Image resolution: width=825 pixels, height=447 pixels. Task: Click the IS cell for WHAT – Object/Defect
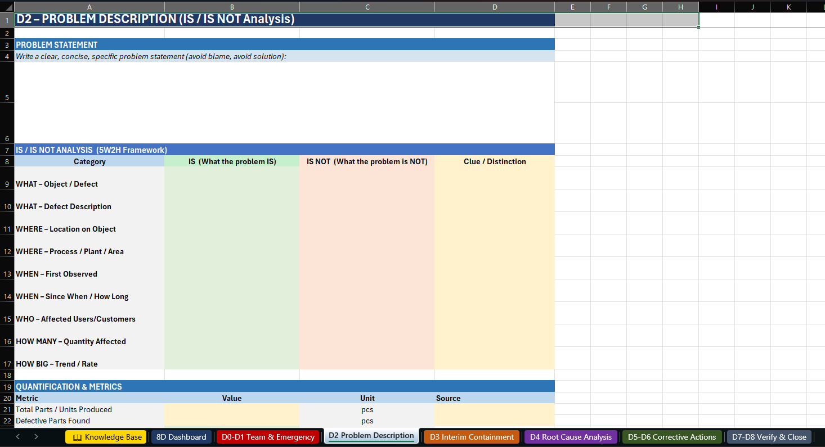(x=232, y=184)
